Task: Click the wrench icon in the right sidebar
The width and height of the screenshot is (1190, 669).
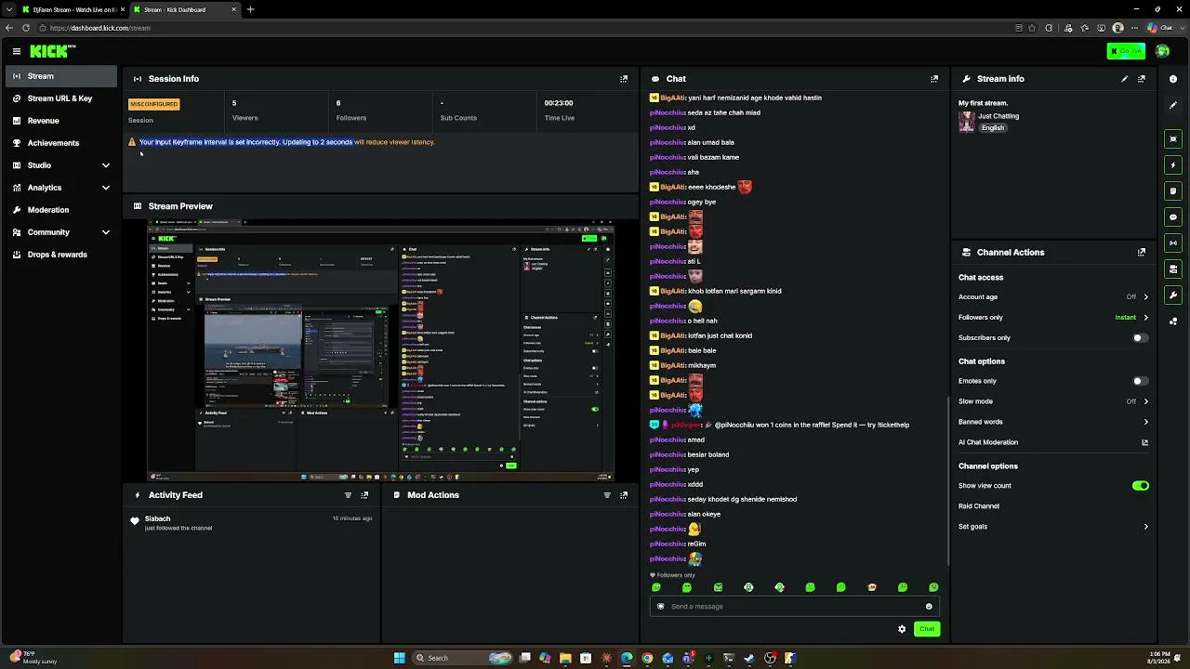Action: (1173, 295)
